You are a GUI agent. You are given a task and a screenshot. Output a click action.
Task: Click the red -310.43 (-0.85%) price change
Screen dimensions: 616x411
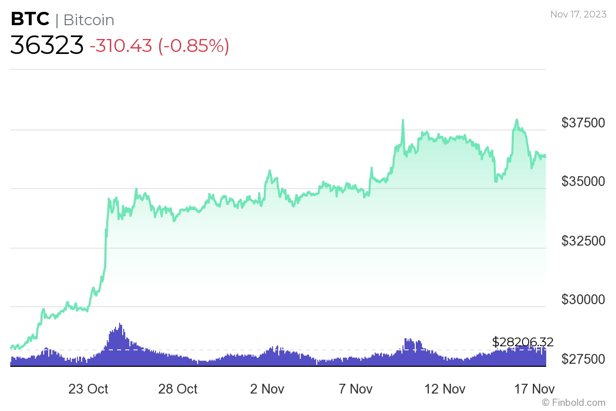click(x=159, y=46)
